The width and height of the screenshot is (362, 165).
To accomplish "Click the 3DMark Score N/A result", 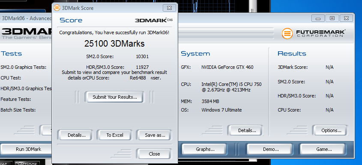I will [x=329, y=67].
